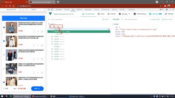Viewport: 175px width, 98px height.
Task: Expand the Goods key=2 node
Action: (x=52, y=36)
